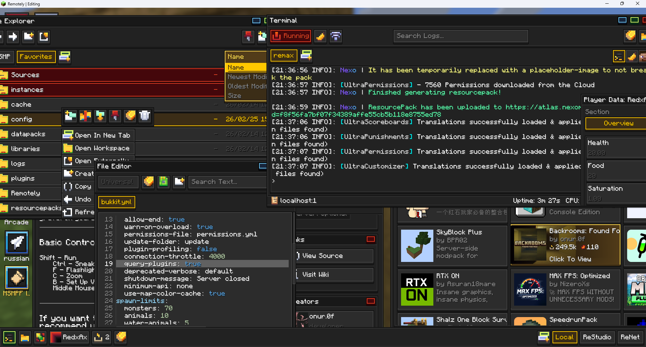Toggle green window button in Terminal header
The height and width of the screenshot is (347, 646).
(x=635, y=20)
